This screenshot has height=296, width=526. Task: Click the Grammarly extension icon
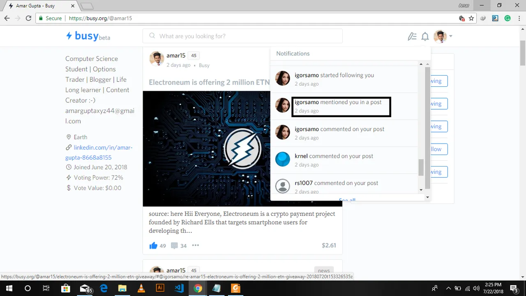point(508,18)
